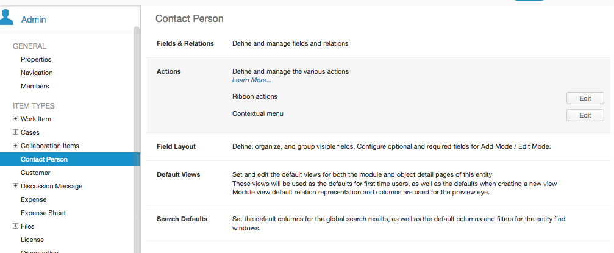This screenshot has width=614, height=253.
Task: Open Members under General
Action: 35,86
